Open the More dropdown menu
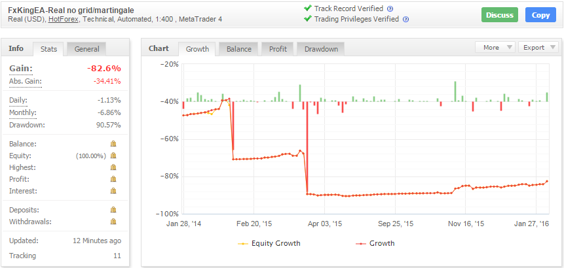This screenshot has height=268, width=564. (495, 47)
